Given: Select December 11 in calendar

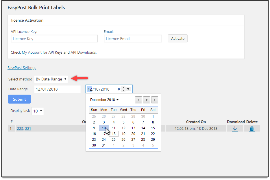Looking at the screenshot, I should pyautogui.click(x=114, y=128).
